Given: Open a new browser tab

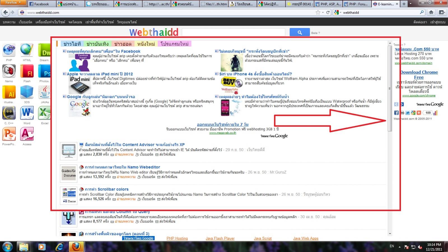Looking at the screenshot, I should tap(404, 4).
